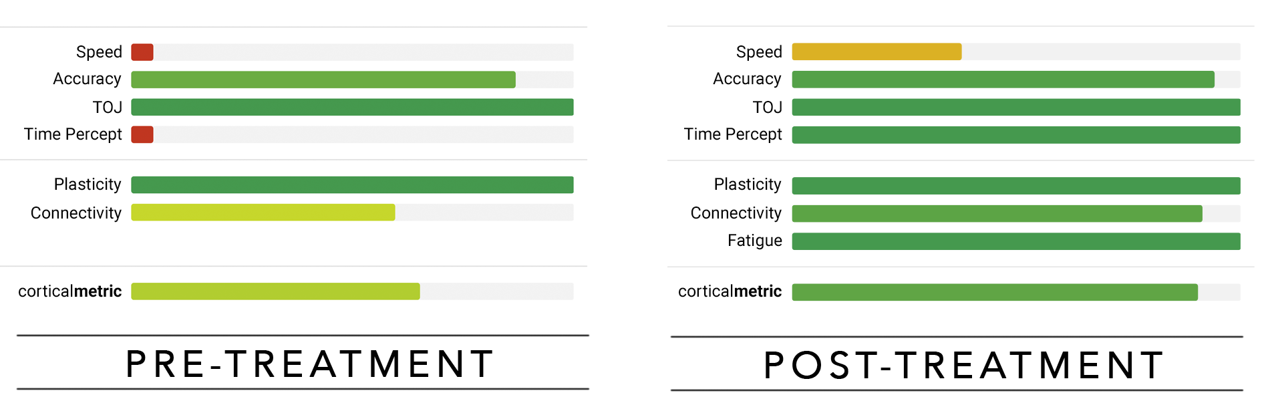Click the pre-treatment corticalmetric label
Screen dimensions: 1264x401
click(69, 291)
